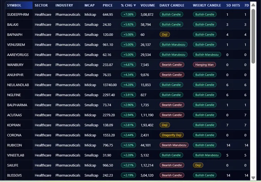Click RUBICON price 796.75
This screenshot has height=182, width=261.
[108, 145]
